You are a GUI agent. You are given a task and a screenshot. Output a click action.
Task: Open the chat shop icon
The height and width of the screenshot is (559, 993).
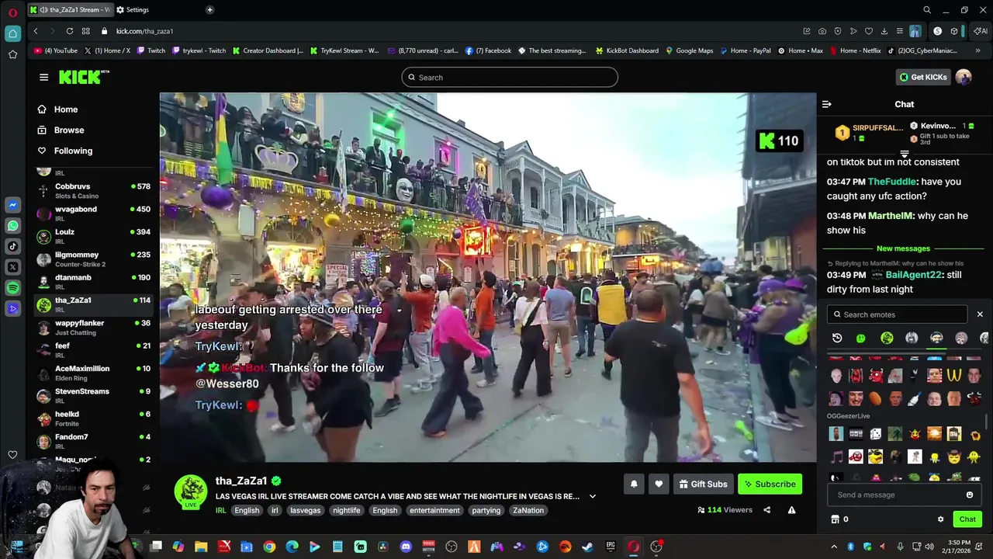(x=835, y=519)
